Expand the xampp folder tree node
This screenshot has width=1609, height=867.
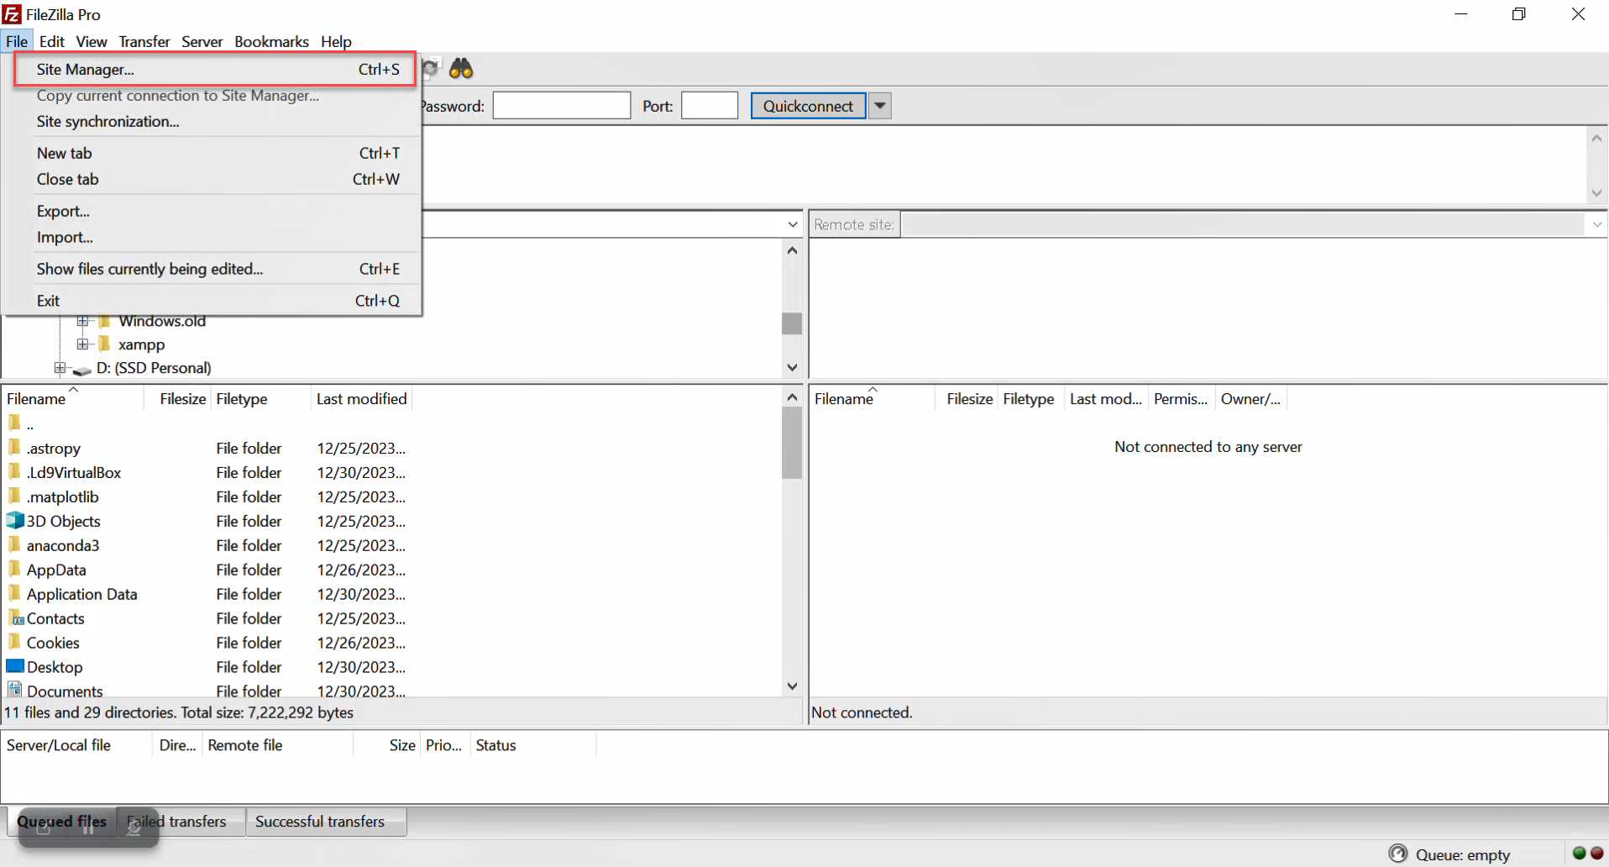(82, 344)
